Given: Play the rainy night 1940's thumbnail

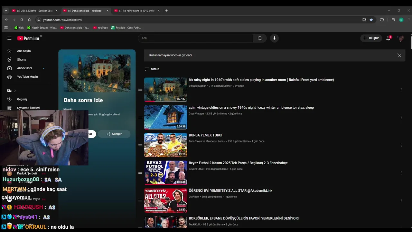Looking at the screenshot, I should pos(165,90).
